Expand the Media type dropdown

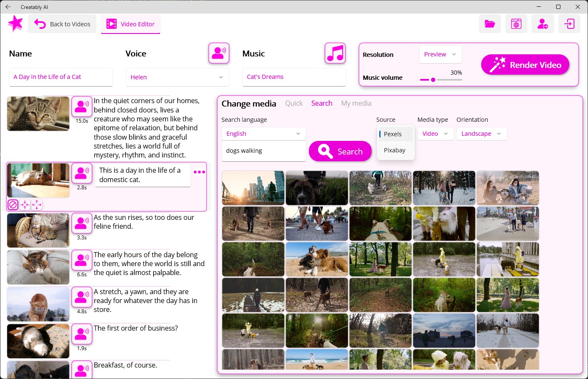click(x=435, y=133)
